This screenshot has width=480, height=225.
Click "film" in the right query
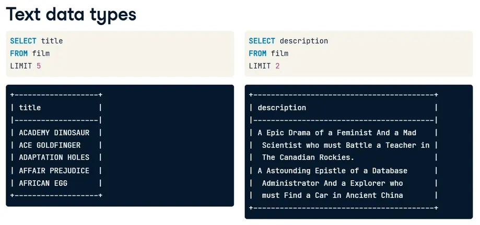(279, 53)
